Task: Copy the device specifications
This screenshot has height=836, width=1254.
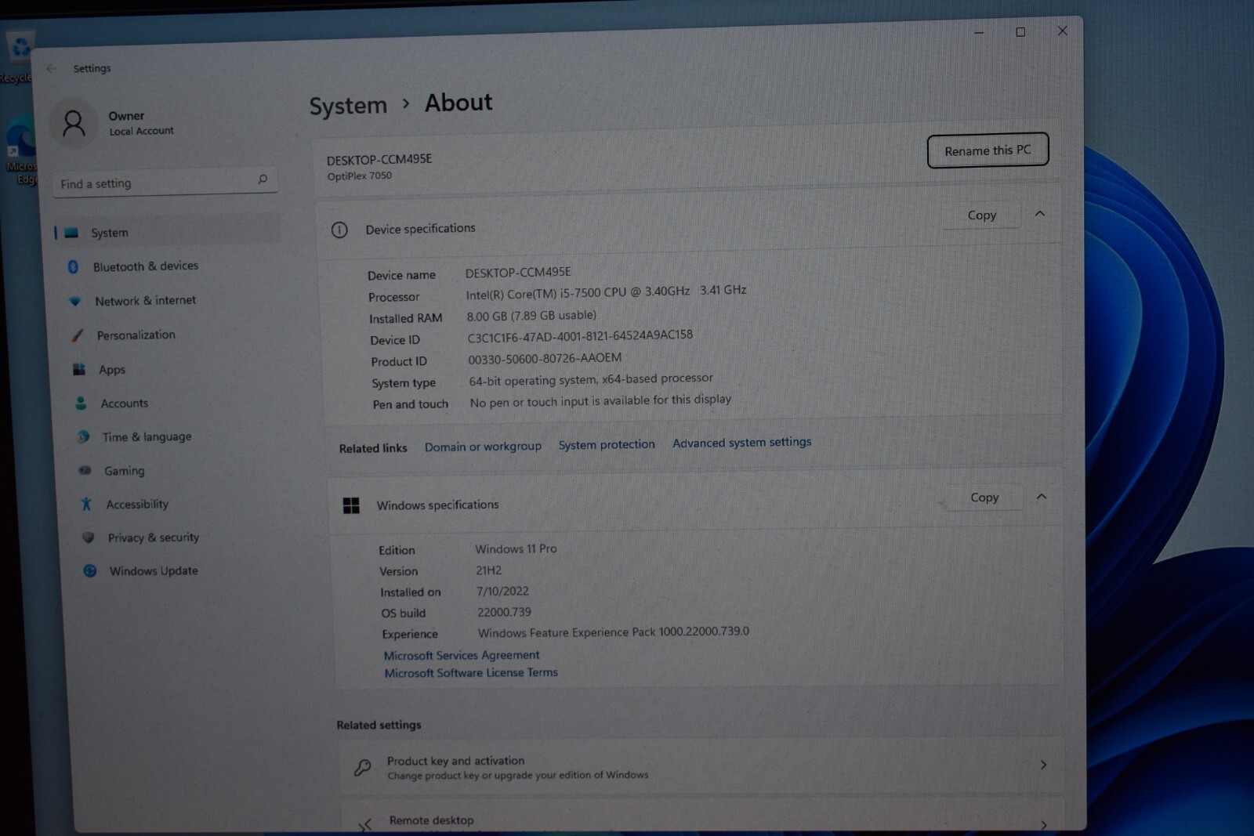Action: point(982,215)
